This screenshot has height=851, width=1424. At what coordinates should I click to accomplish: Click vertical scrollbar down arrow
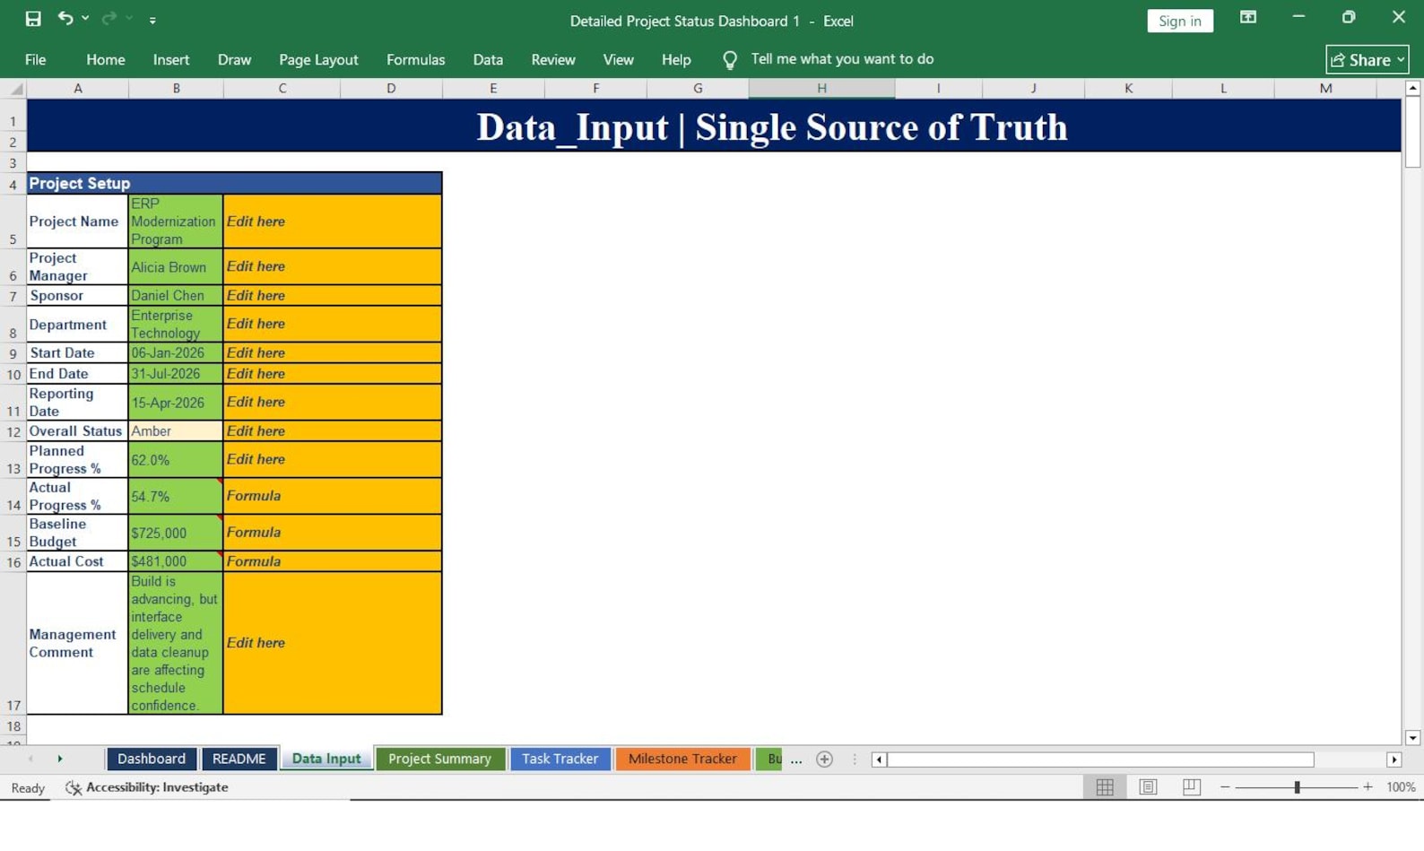pos(1412,738)
